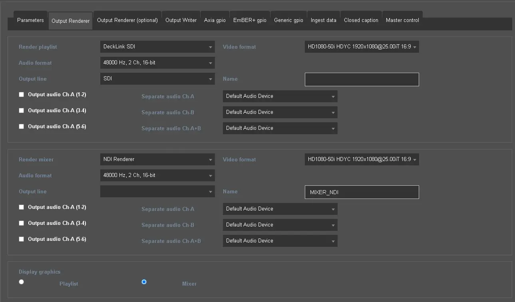Go to the Closed caption tab

click(361, 20)
